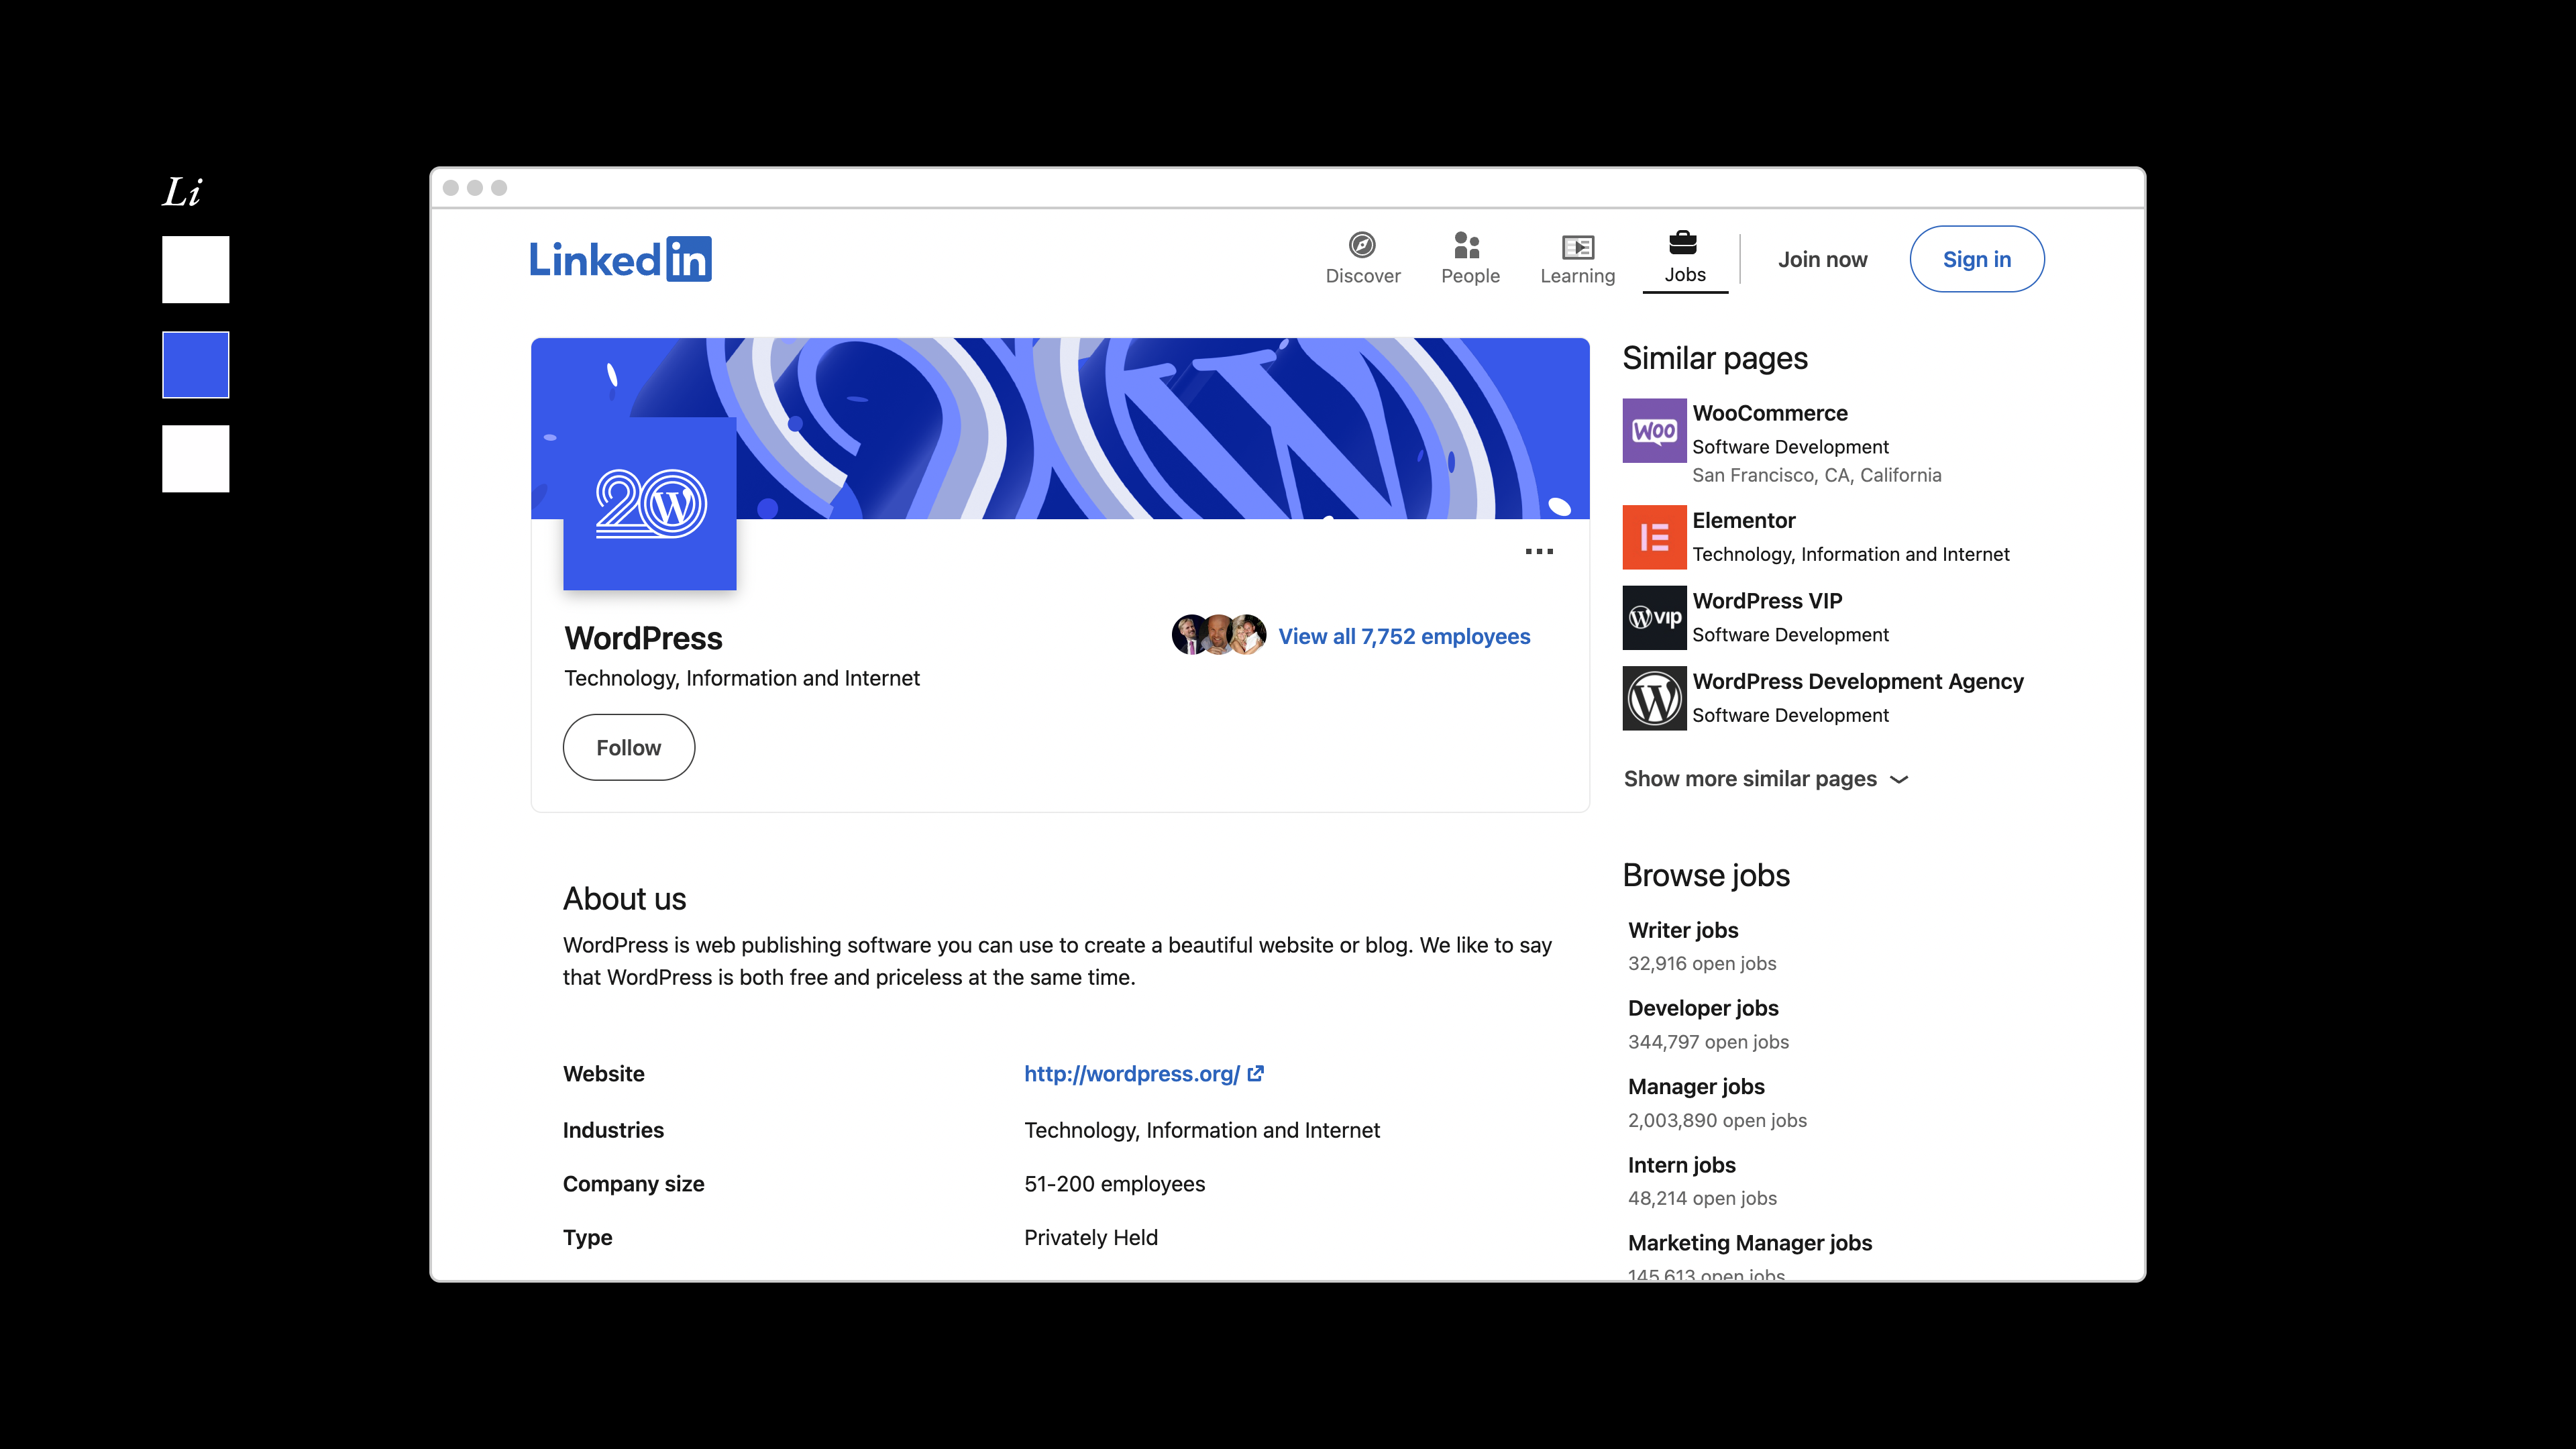Open View all 7,752 employees link
Screen dimensions: 2576x1449
pyautogui.click(x=1403, y=636)
